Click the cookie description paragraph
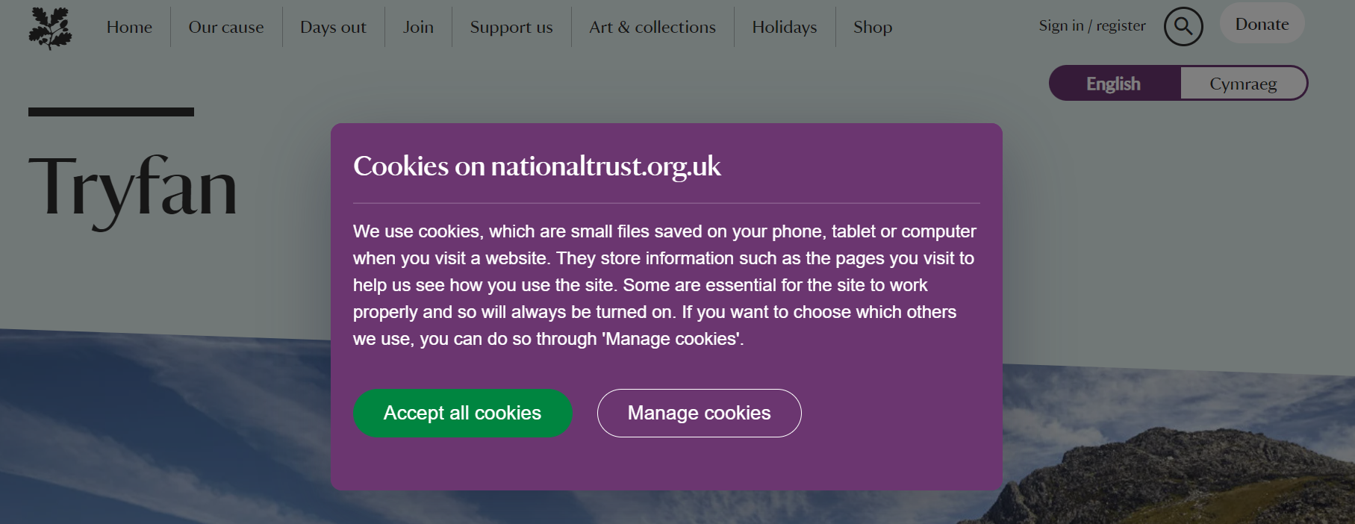 click(664, 285)
